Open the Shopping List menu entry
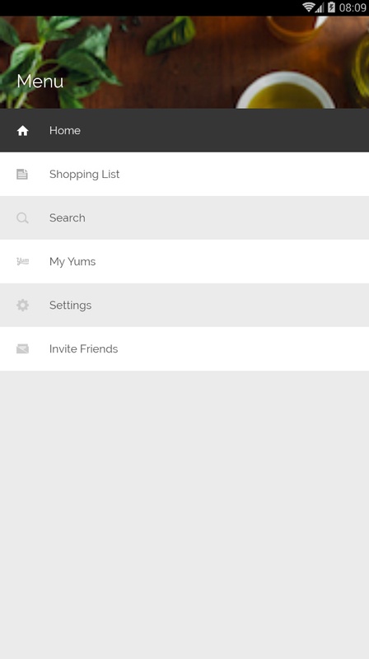The height and width of the screenshot is (659, 369). 184,174
